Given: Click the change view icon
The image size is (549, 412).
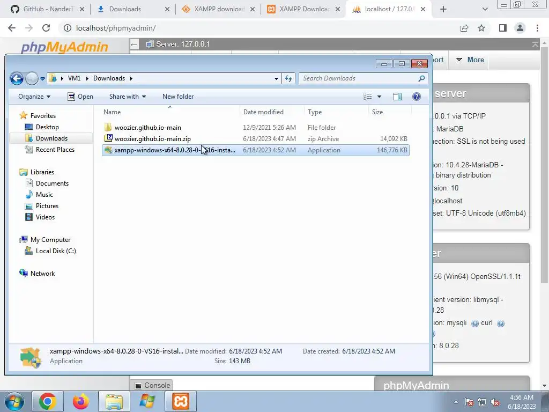Looking at the screenshot, I should tap(367, 97).
